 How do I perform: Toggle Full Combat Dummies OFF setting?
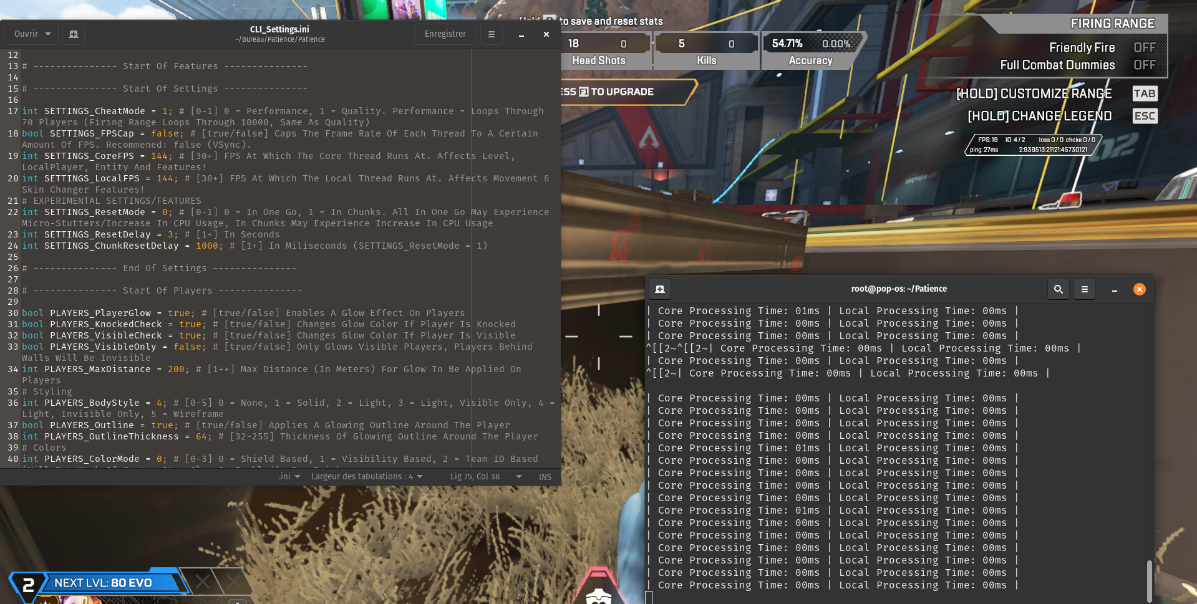(x=1145, y=65)
